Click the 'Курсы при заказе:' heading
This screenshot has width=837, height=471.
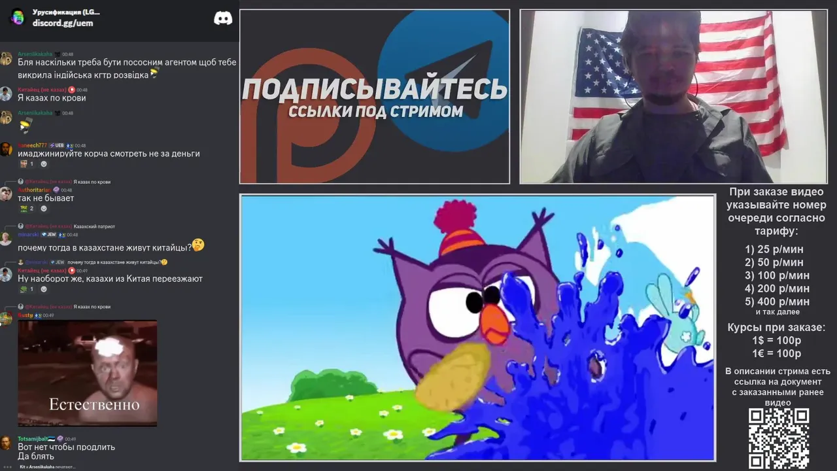point(776,328)
